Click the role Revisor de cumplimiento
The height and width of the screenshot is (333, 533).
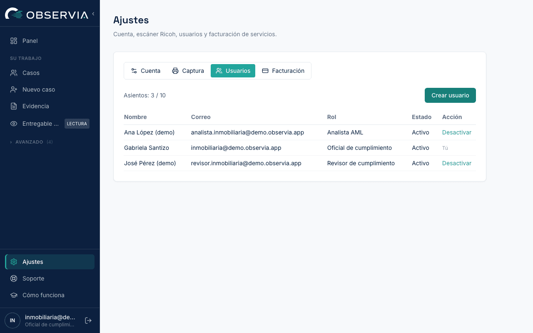tap(361, 163)
